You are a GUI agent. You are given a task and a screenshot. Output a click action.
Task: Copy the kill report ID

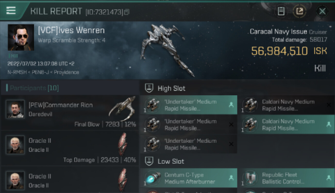(x=127, y=12)
